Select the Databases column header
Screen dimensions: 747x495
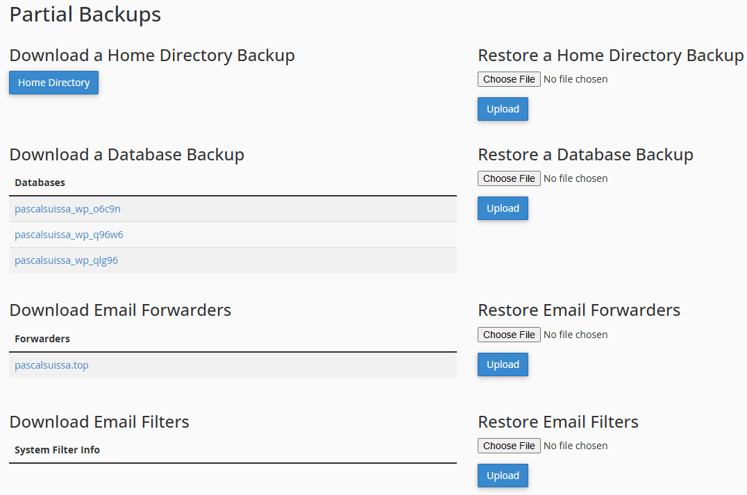pos(40,183)
